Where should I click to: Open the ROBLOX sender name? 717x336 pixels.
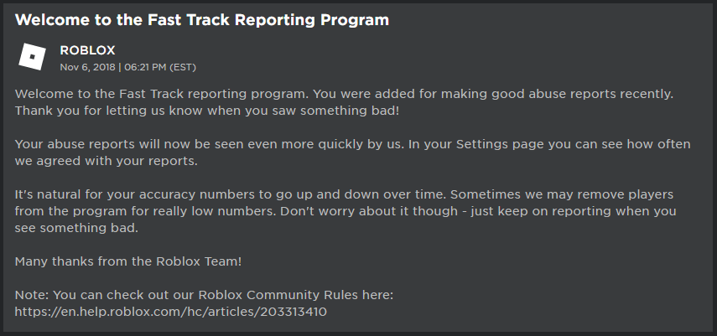(x=87, y=50)
